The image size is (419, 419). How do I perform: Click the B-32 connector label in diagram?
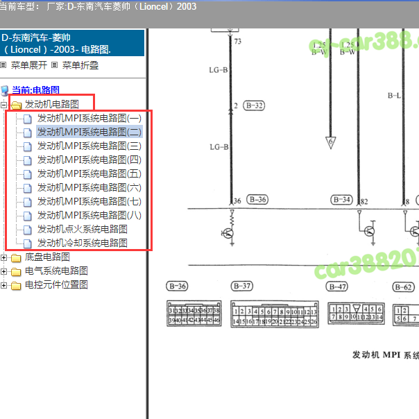tap(254, 105)
